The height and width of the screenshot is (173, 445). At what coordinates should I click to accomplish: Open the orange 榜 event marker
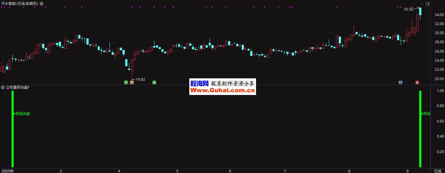click(x=132, y=82)
